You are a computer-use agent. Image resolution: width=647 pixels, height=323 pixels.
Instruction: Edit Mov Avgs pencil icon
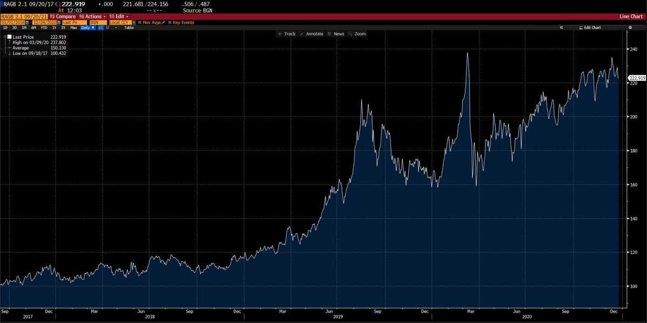click(163, 23)
